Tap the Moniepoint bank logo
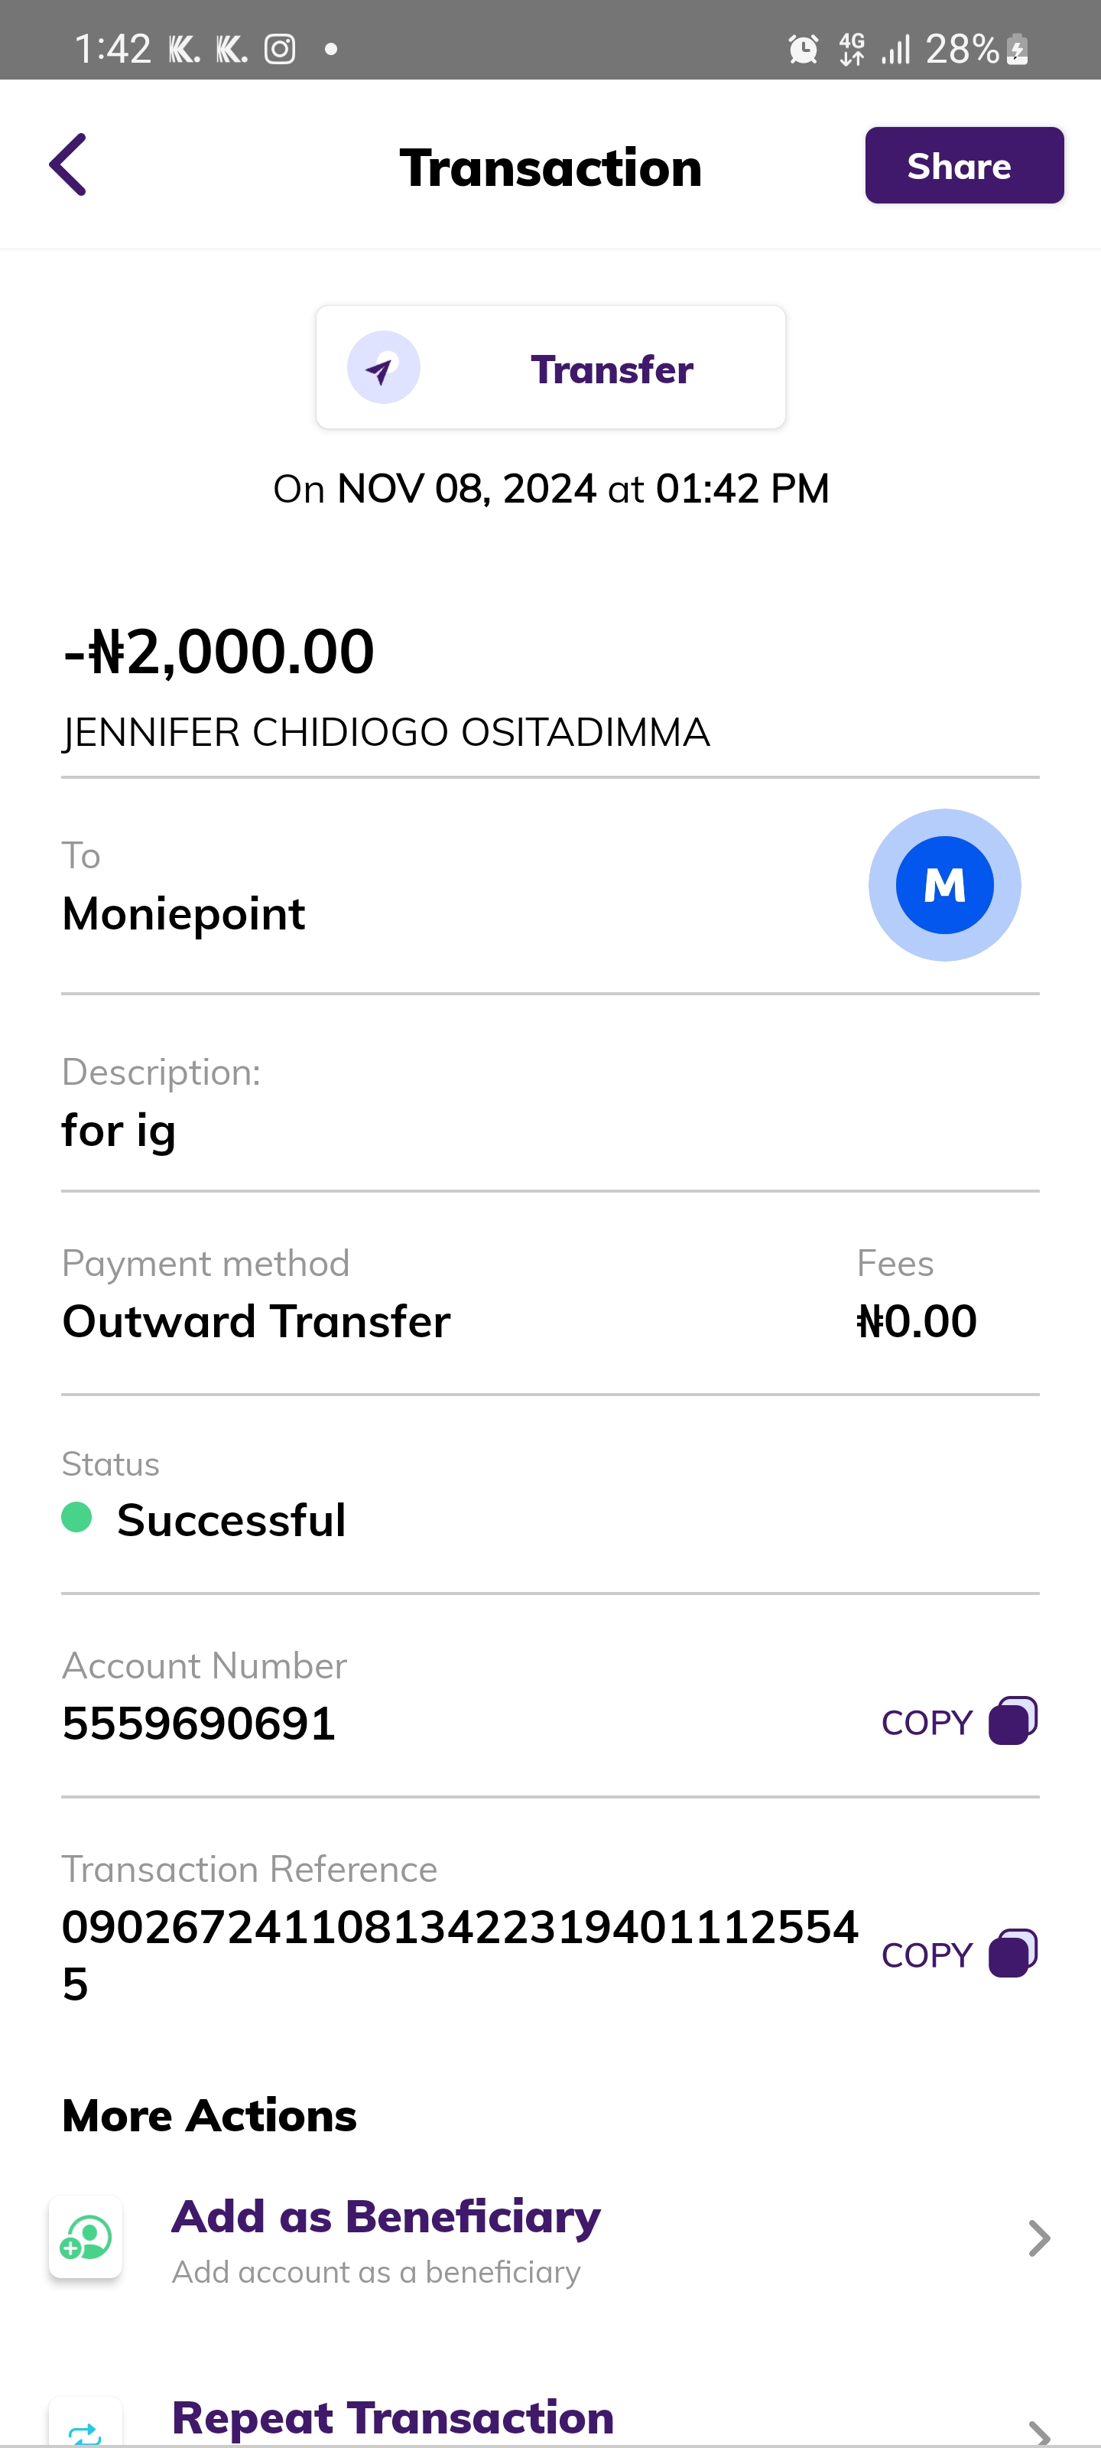 tap(944, 885)
